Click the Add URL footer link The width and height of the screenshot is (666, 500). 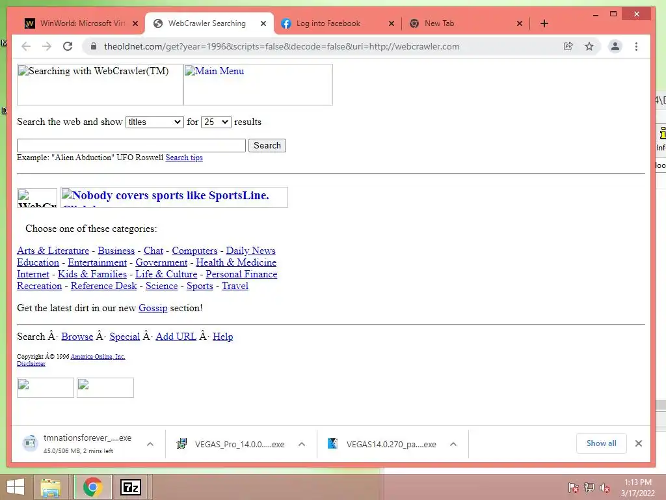point(176,337)
